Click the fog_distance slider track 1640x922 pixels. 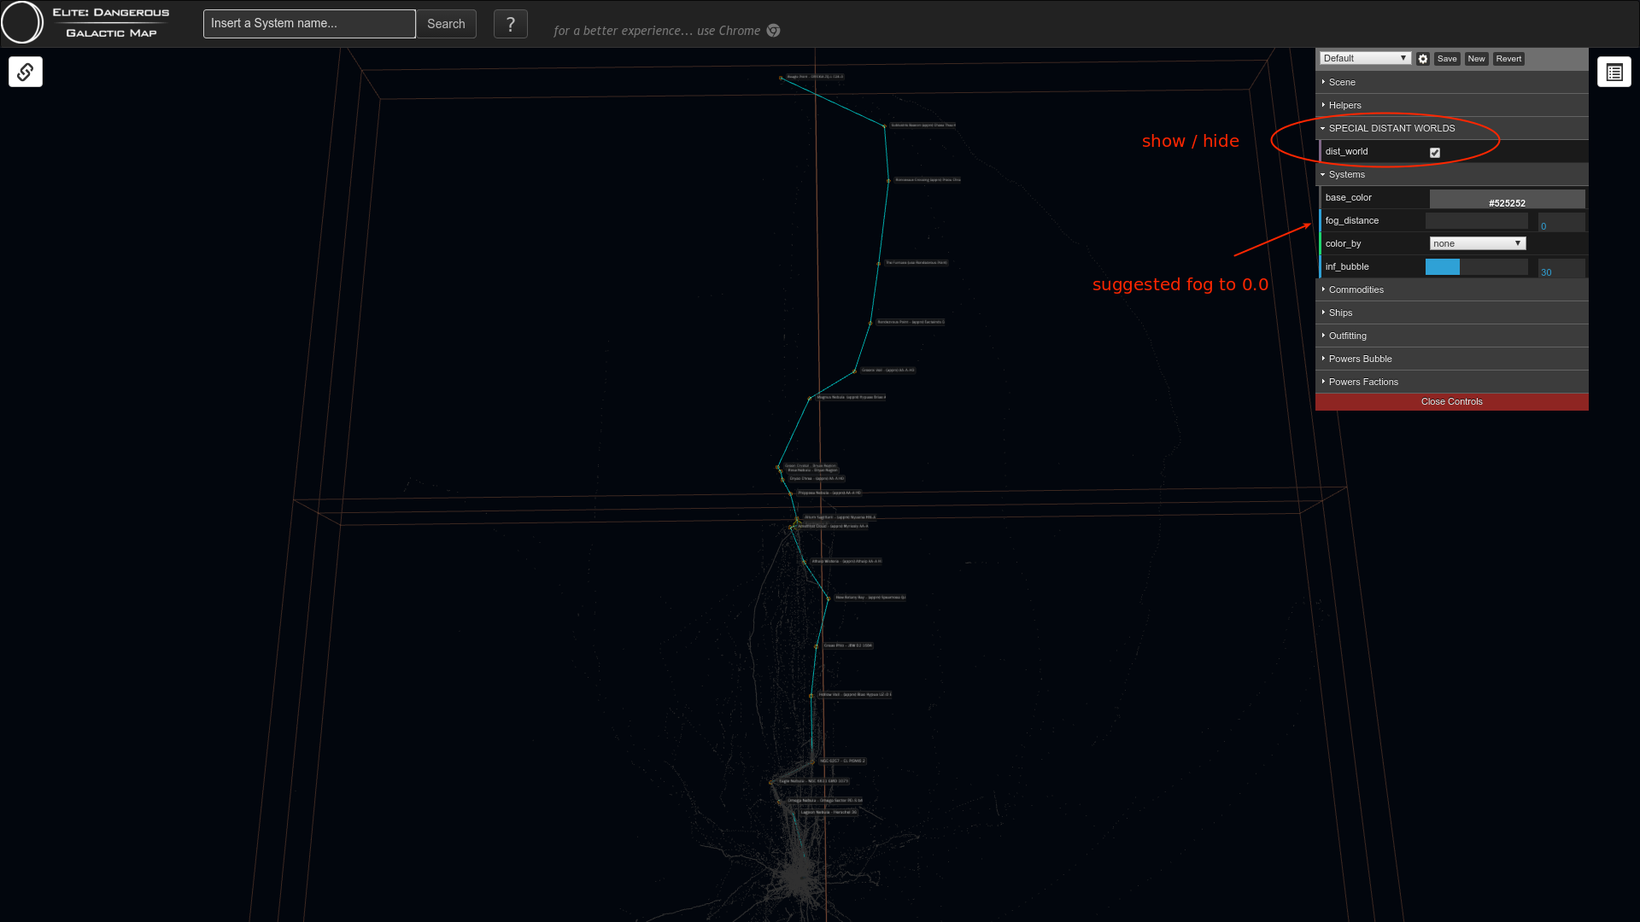(x=1477, y=221)
